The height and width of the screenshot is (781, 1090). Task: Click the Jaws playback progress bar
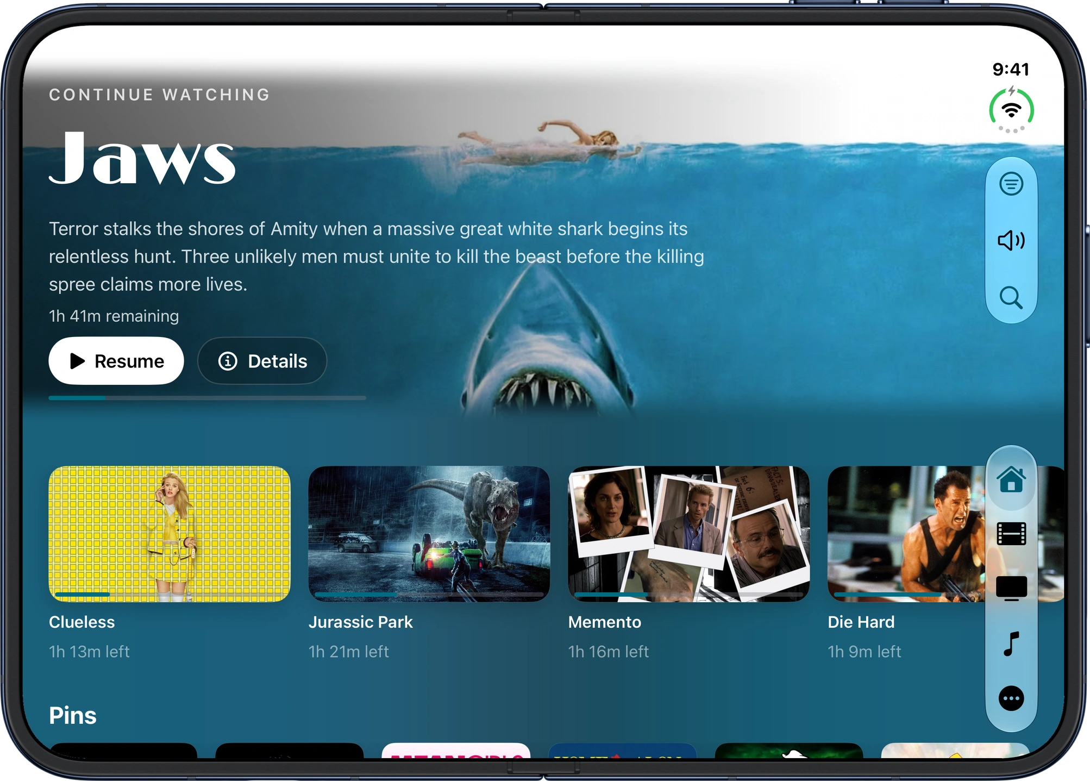(x=207, y=398)
